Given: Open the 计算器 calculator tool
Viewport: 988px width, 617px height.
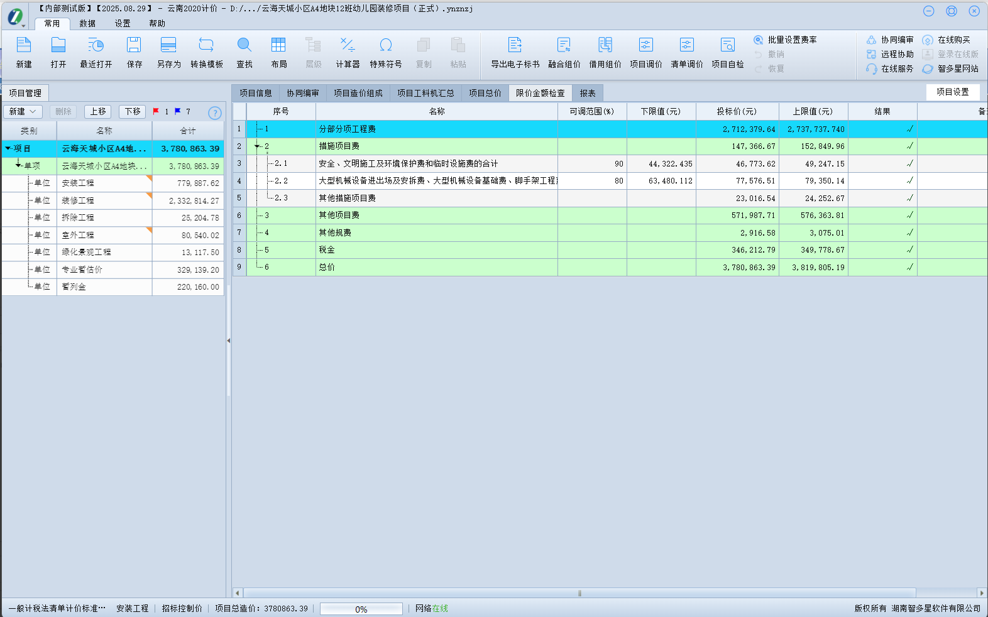Looking at the screenshot, I should pyautogui.click(x=347, y=45).
